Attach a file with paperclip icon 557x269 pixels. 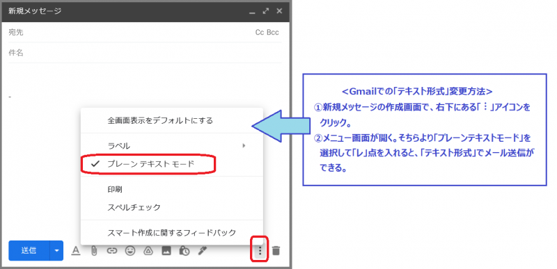pyautogui.click(x=94, y=251)
